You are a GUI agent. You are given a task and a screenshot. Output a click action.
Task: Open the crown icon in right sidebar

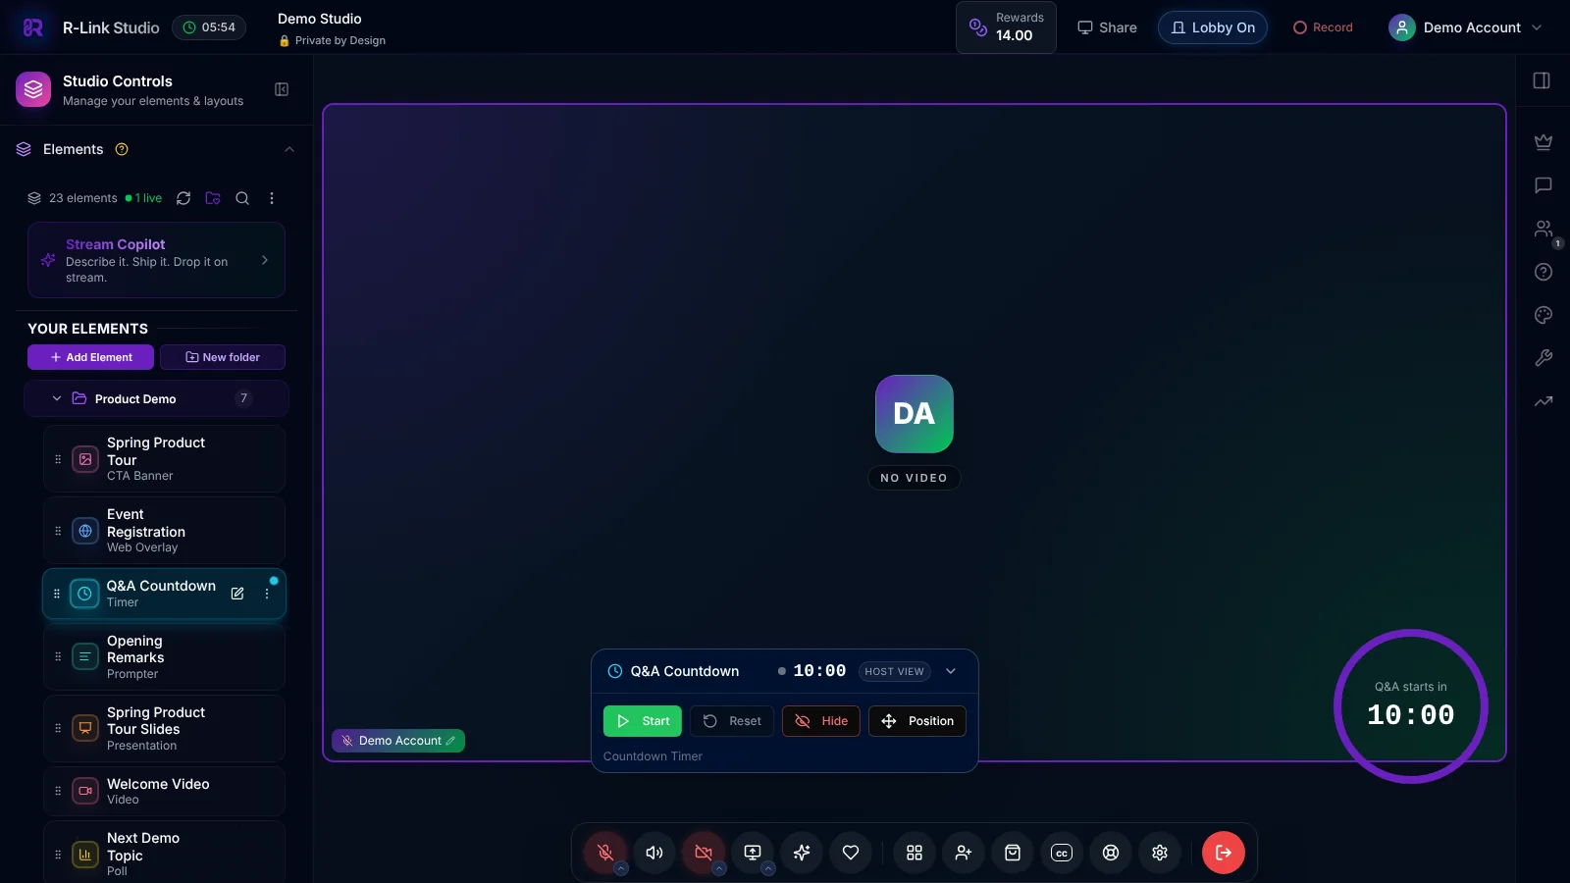point(1544,142)
